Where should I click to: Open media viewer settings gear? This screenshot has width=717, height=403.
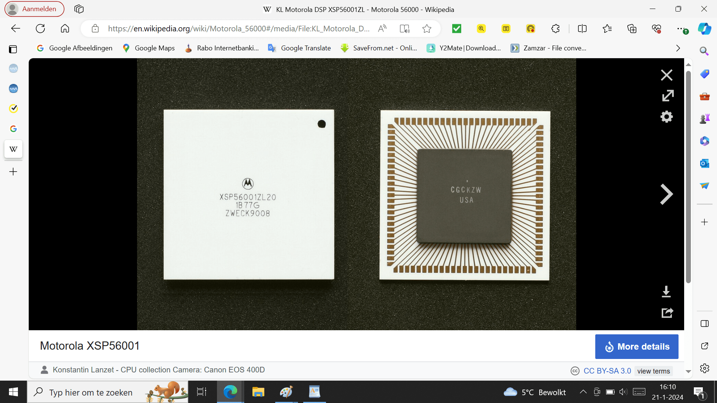(667, 117)
